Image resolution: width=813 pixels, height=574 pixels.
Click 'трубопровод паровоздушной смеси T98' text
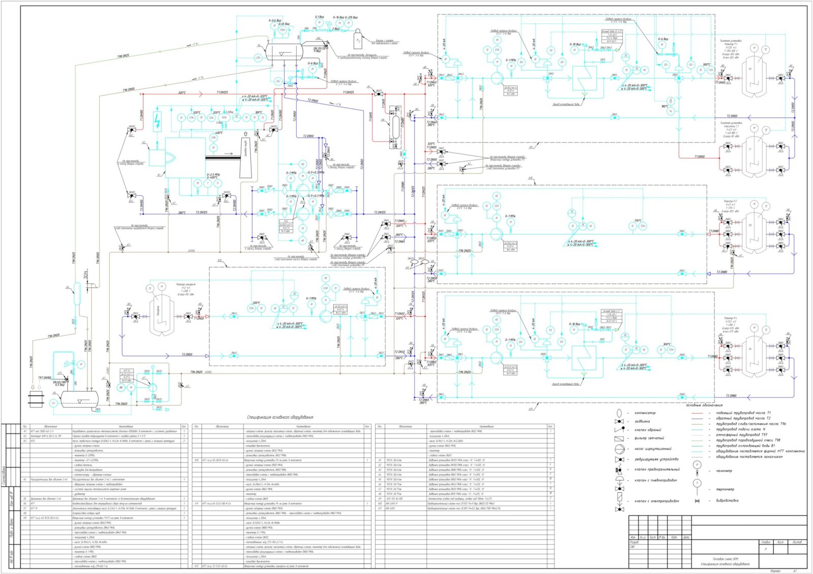(748, 441)
